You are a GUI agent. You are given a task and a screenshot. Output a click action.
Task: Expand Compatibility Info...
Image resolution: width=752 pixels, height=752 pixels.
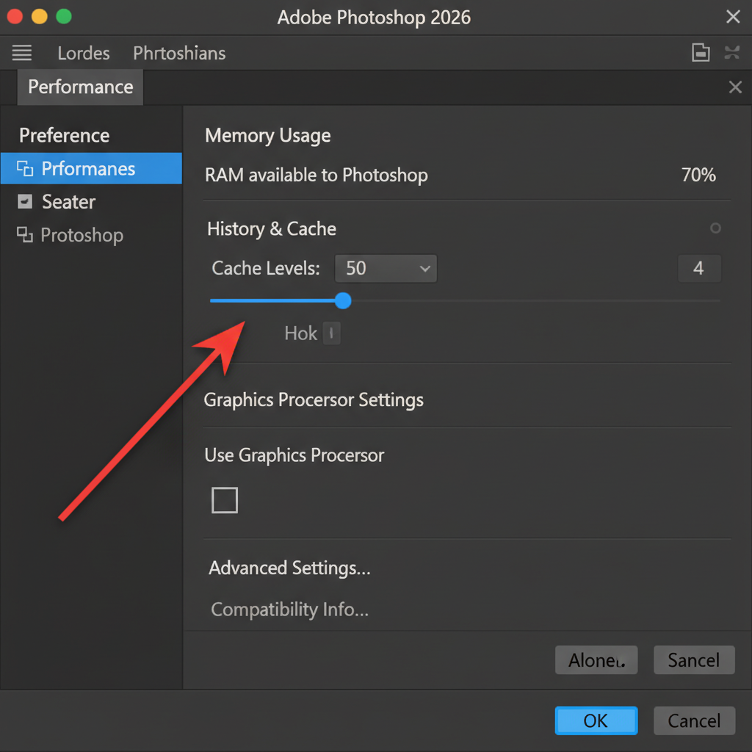click(x=289, y=610)
